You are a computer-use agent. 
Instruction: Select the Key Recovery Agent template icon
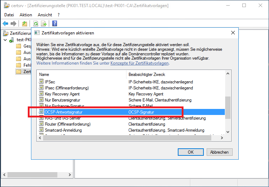click(41, 94)
